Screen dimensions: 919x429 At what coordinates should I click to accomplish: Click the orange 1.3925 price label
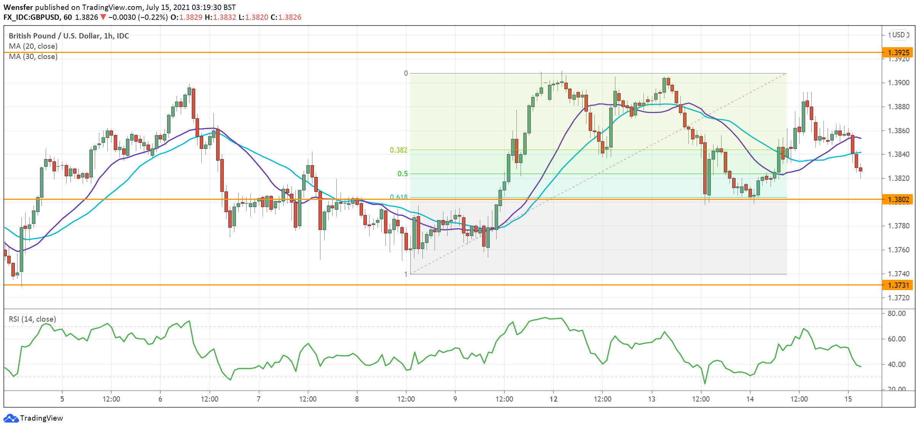(898, 53)
